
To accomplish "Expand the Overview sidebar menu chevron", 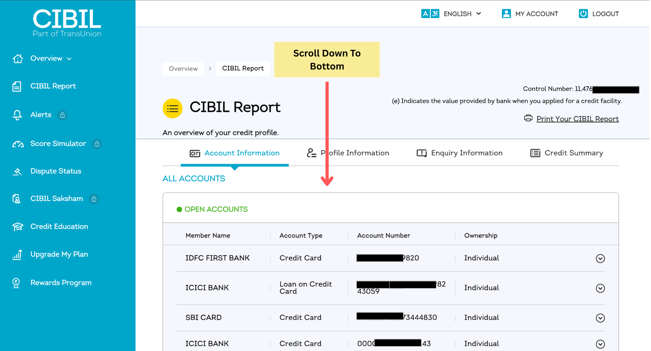I will [69, 59].
